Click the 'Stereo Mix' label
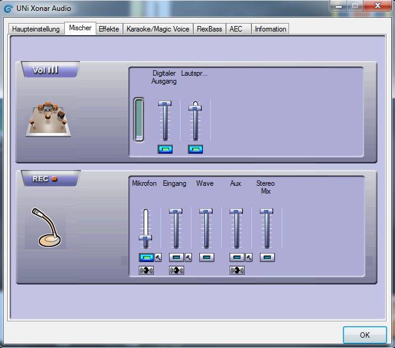395x348 pixels. [x=265, y=187]
